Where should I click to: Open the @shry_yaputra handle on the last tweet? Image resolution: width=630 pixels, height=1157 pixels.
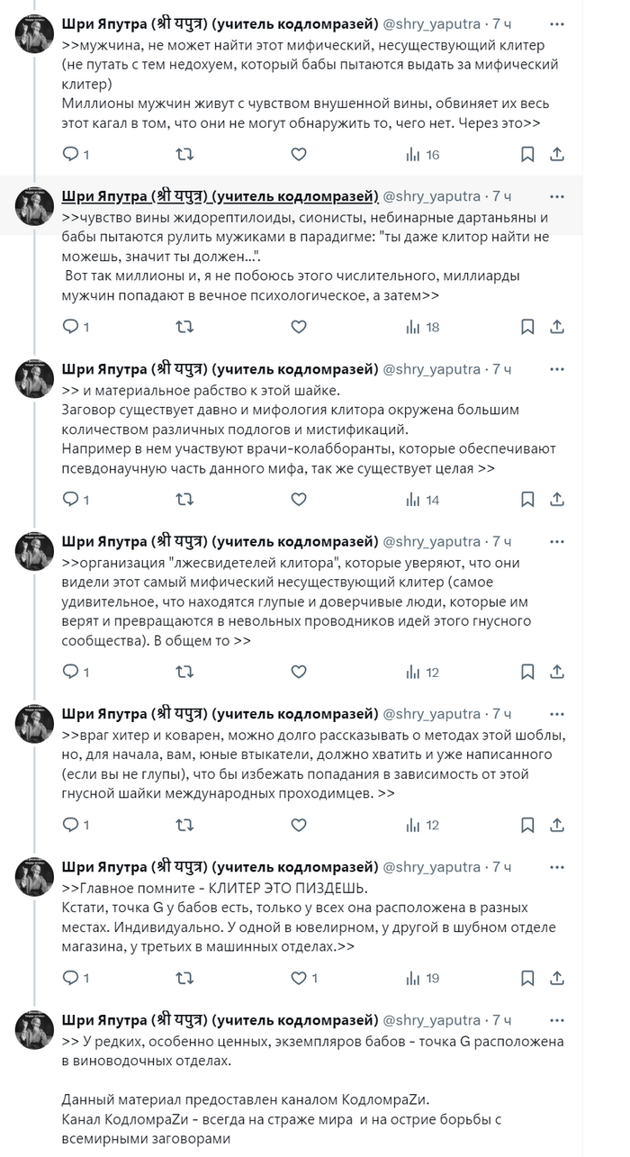tap(432, 1020)
